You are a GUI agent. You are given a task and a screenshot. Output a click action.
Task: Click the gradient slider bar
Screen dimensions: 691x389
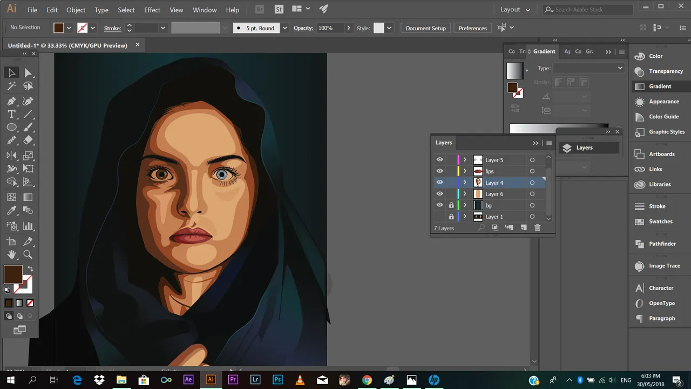click(x=559, y=129)
